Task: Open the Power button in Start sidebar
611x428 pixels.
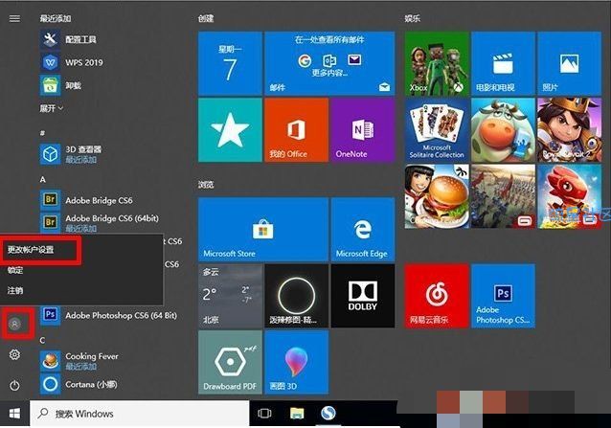Action: click(14, 385)
